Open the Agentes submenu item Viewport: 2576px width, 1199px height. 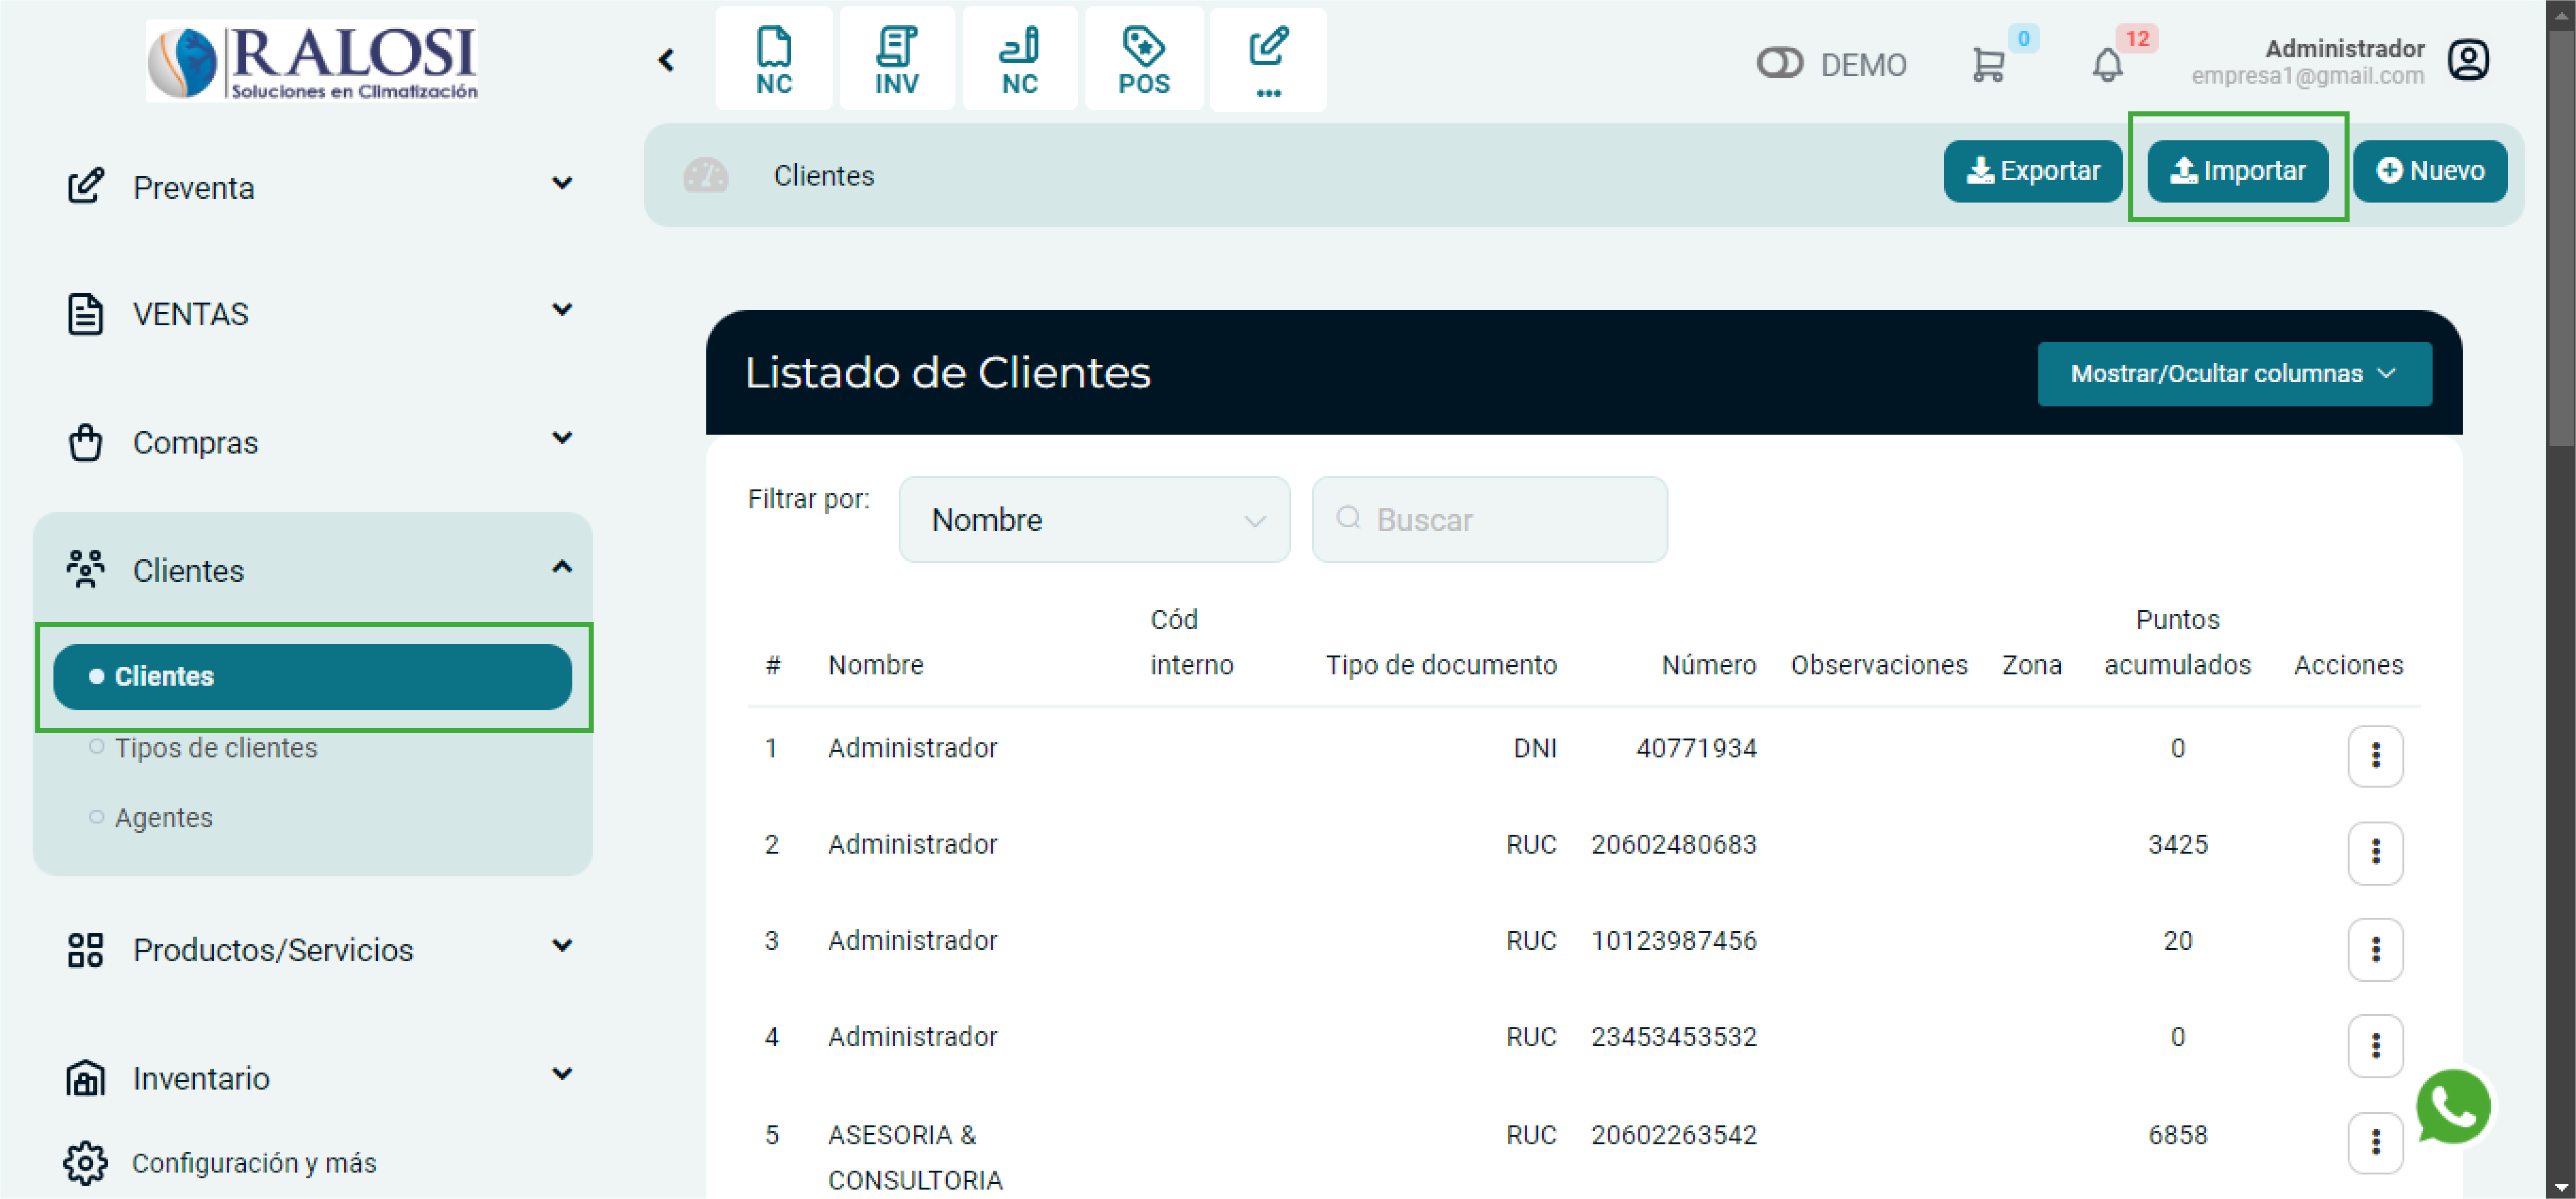click(x=163, y=818)
